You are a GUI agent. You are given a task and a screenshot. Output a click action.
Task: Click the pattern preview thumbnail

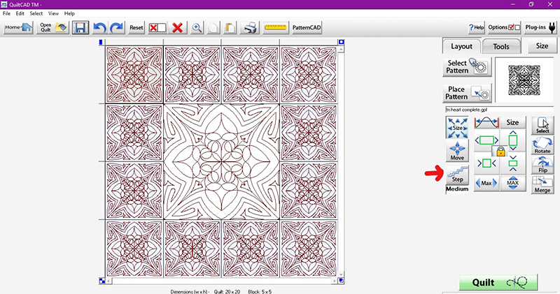point(524,80)
